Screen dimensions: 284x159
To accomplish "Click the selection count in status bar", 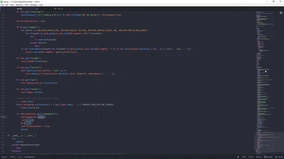I will click(20, 157).
